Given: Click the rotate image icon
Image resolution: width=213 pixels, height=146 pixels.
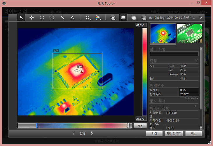Looking at the screenshot, I should [87, 18].
